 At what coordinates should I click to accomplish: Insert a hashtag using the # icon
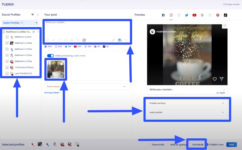point(54,40)
